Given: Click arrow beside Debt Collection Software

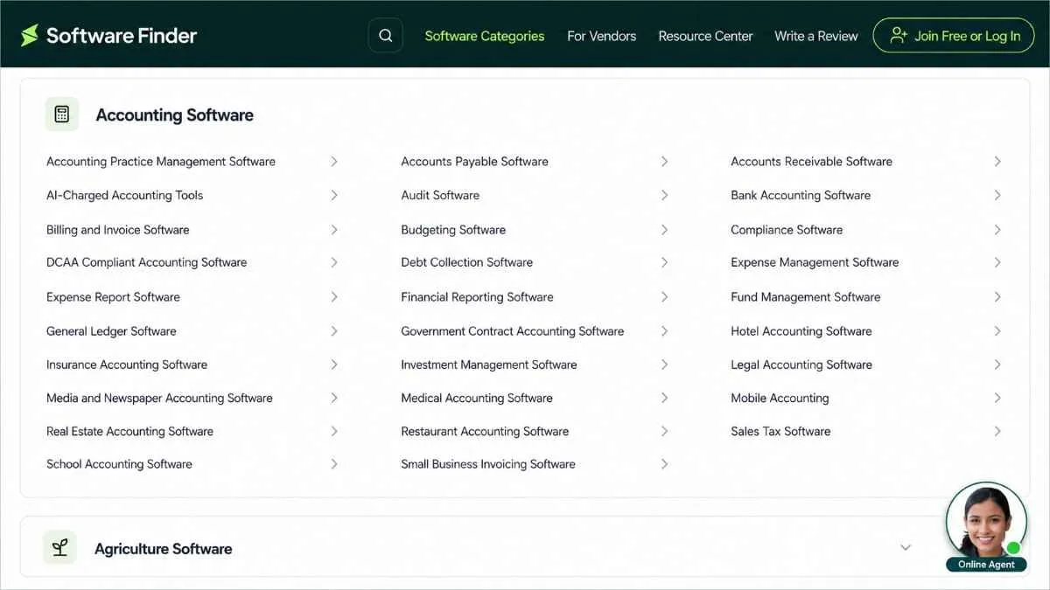Looking at the screenshot, I should (x=665, y=262).
